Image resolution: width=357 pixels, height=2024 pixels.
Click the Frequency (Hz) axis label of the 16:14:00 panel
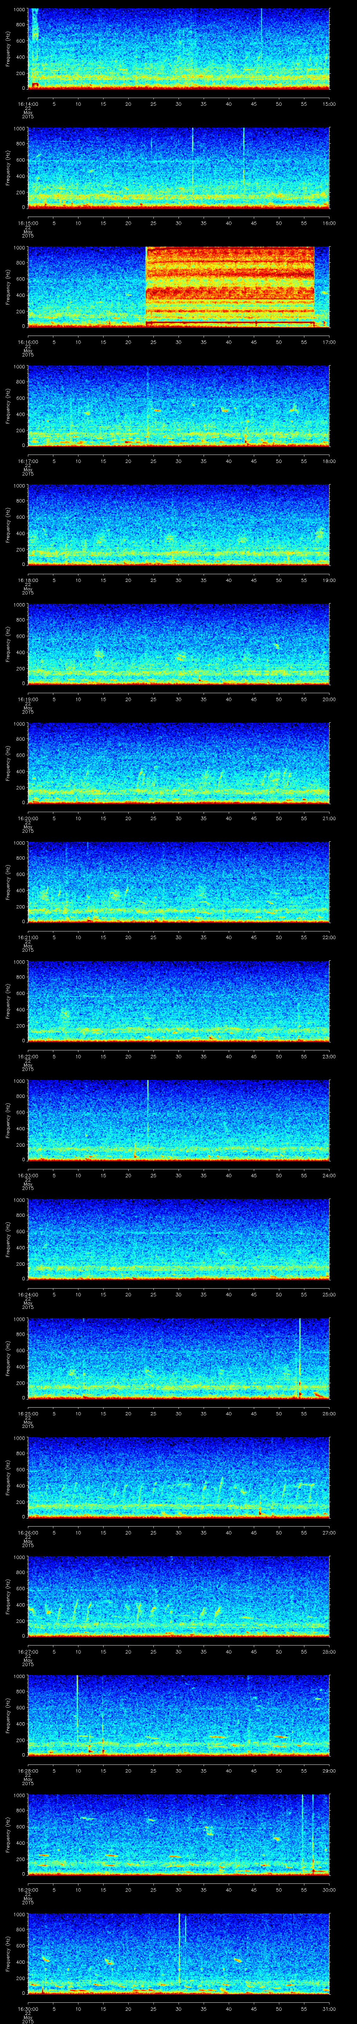[x=8, y=49]
